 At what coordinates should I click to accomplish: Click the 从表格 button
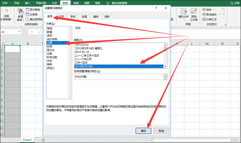[x=32, y=14]
